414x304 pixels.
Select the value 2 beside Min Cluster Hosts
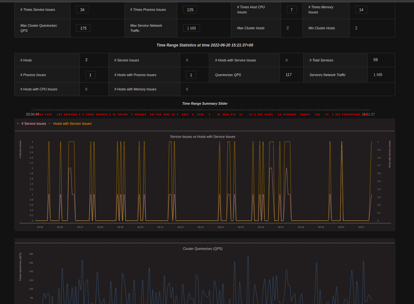[356, 28]
